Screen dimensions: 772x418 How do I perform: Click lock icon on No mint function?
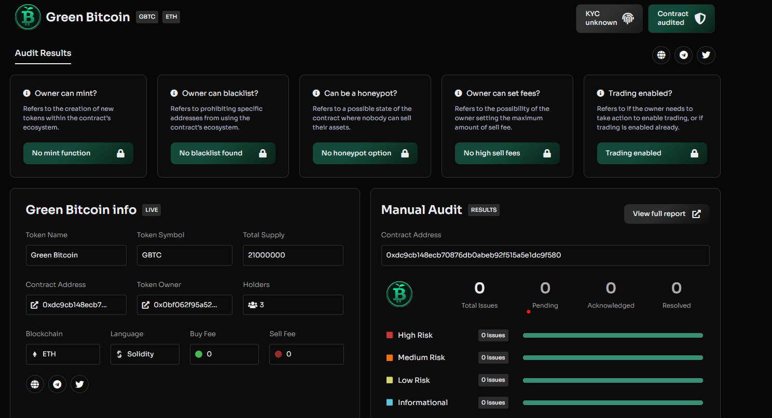pyautogui.click(x=120, y=153)
